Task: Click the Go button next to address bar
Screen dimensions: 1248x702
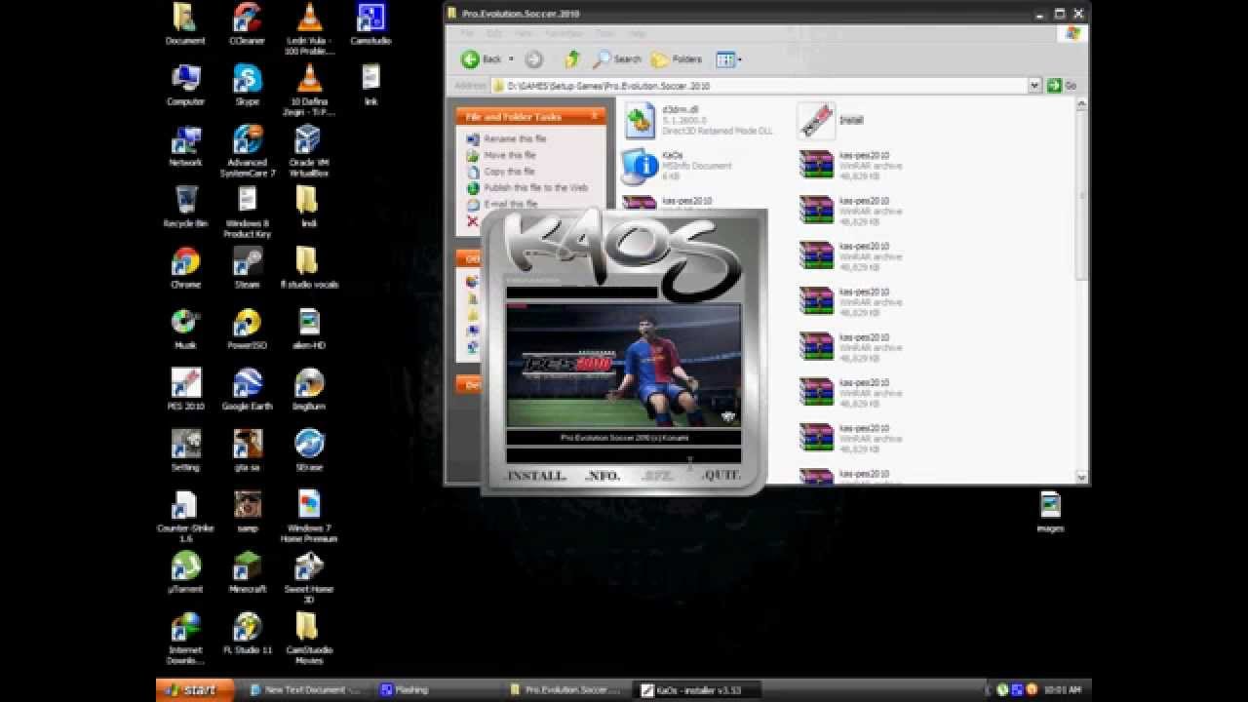Action: coord(1062,86)
